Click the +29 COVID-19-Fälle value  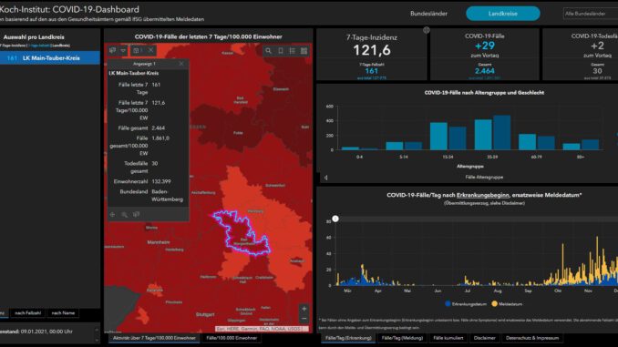pyautogui.click(x=484, y=46)
